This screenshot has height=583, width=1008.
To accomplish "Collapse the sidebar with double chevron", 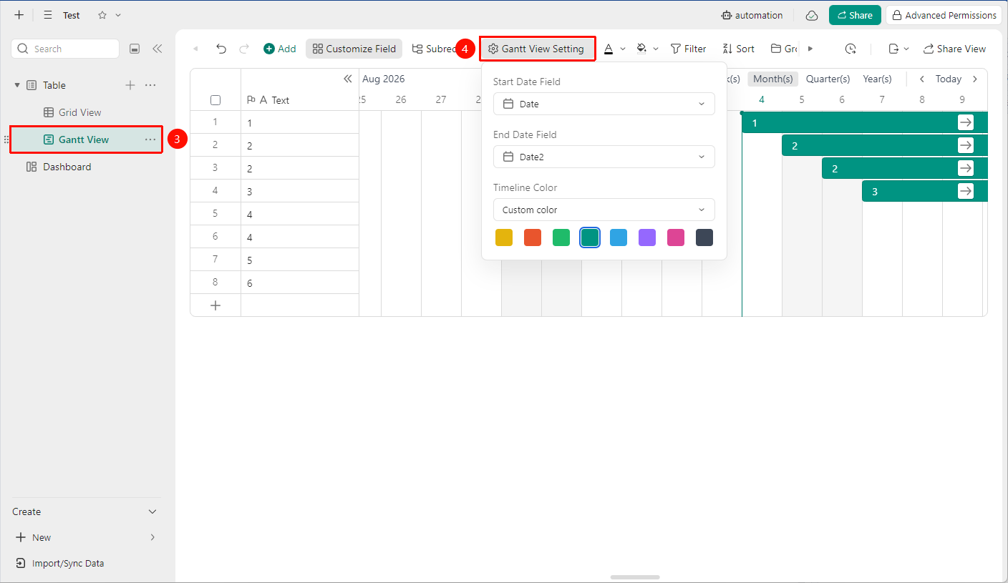I will pyautogui.click(x=157, y=49).
